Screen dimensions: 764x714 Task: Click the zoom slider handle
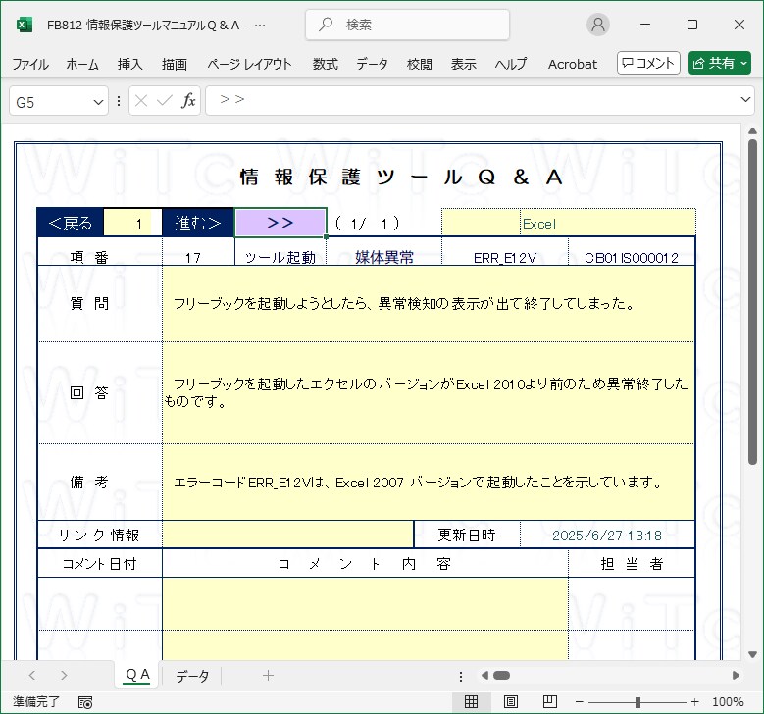pyautogui.click(x=637, y=702)
